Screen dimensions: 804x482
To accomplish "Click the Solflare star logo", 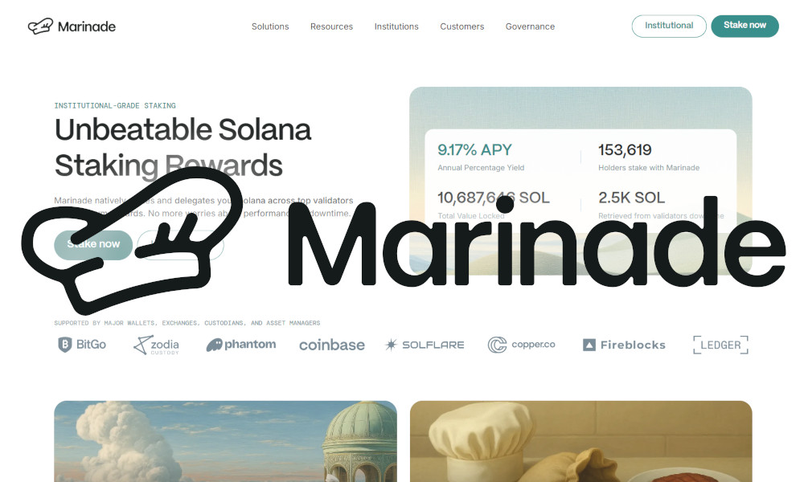I will pos(425,345).
